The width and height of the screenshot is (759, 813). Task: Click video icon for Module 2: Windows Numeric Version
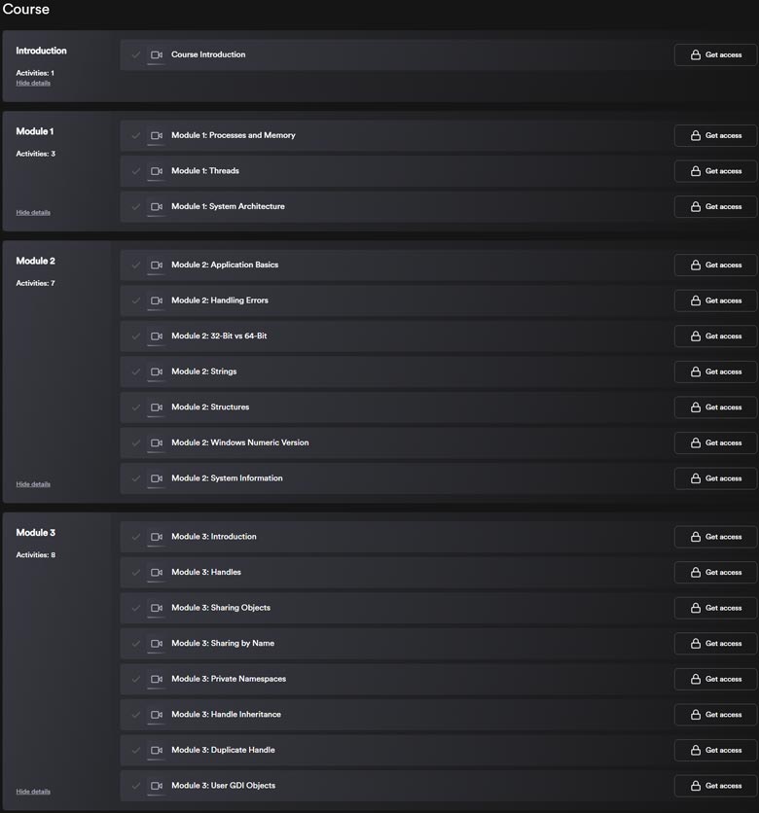[x=156, y=442]
